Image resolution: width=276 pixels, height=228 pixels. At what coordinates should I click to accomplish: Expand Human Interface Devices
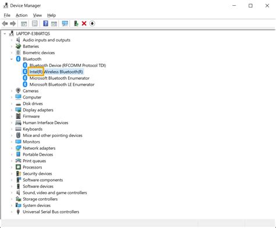coord(12,122)
